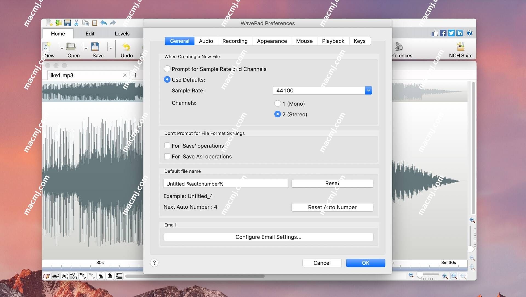
Task: Check For 'Save As' operations checkbox
Action: 167,156
